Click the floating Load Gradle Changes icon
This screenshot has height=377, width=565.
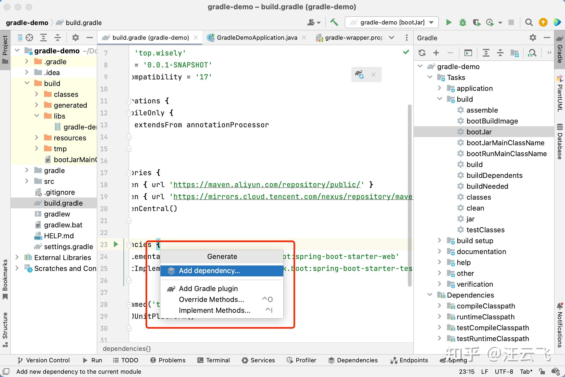(x=359, y=74)
